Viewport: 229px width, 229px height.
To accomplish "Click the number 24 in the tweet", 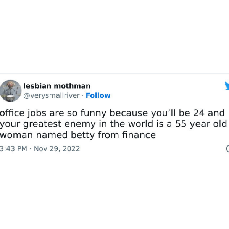I will [x=199, y=113].
